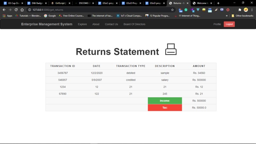Open the Free Online Course bookmark

(71, 16)
